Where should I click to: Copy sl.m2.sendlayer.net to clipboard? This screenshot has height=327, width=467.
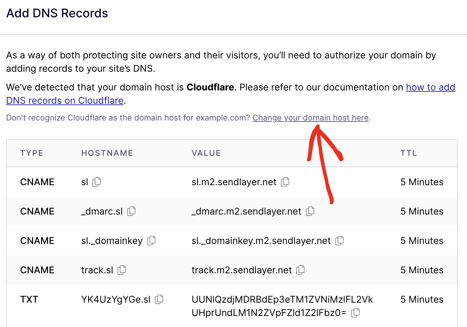click(285, 182)
